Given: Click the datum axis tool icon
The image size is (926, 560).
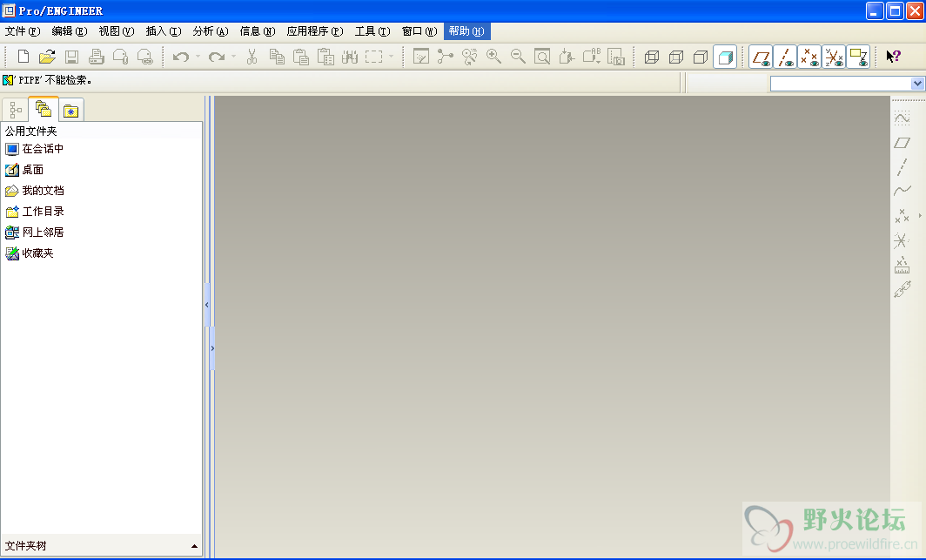Looking at the screenshot, I should coord(902,167).
